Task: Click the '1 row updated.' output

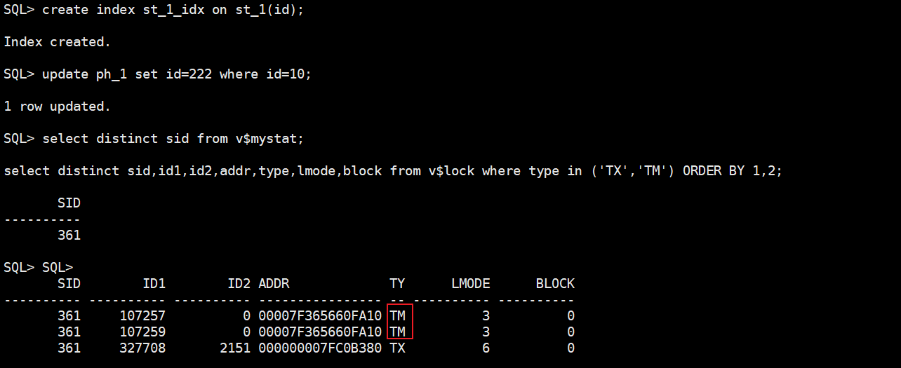Action: (x=58, y=107)
